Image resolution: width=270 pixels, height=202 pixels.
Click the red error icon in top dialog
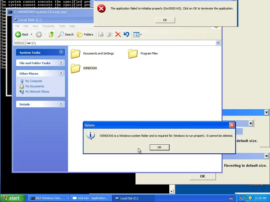pyautogui.click(x=102, y=8)
